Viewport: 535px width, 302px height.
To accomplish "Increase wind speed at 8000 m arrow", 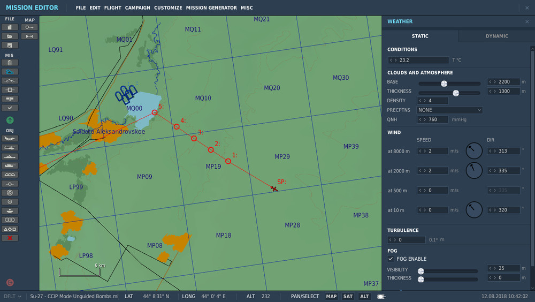I will [x=425, y=151].
